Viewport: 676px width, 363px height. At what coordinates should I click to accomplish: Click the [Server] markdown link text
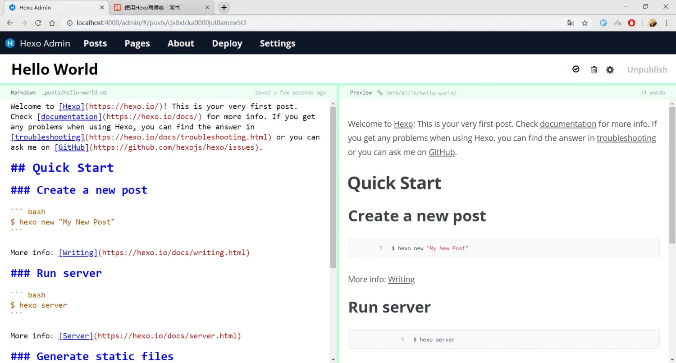(76, 336)
